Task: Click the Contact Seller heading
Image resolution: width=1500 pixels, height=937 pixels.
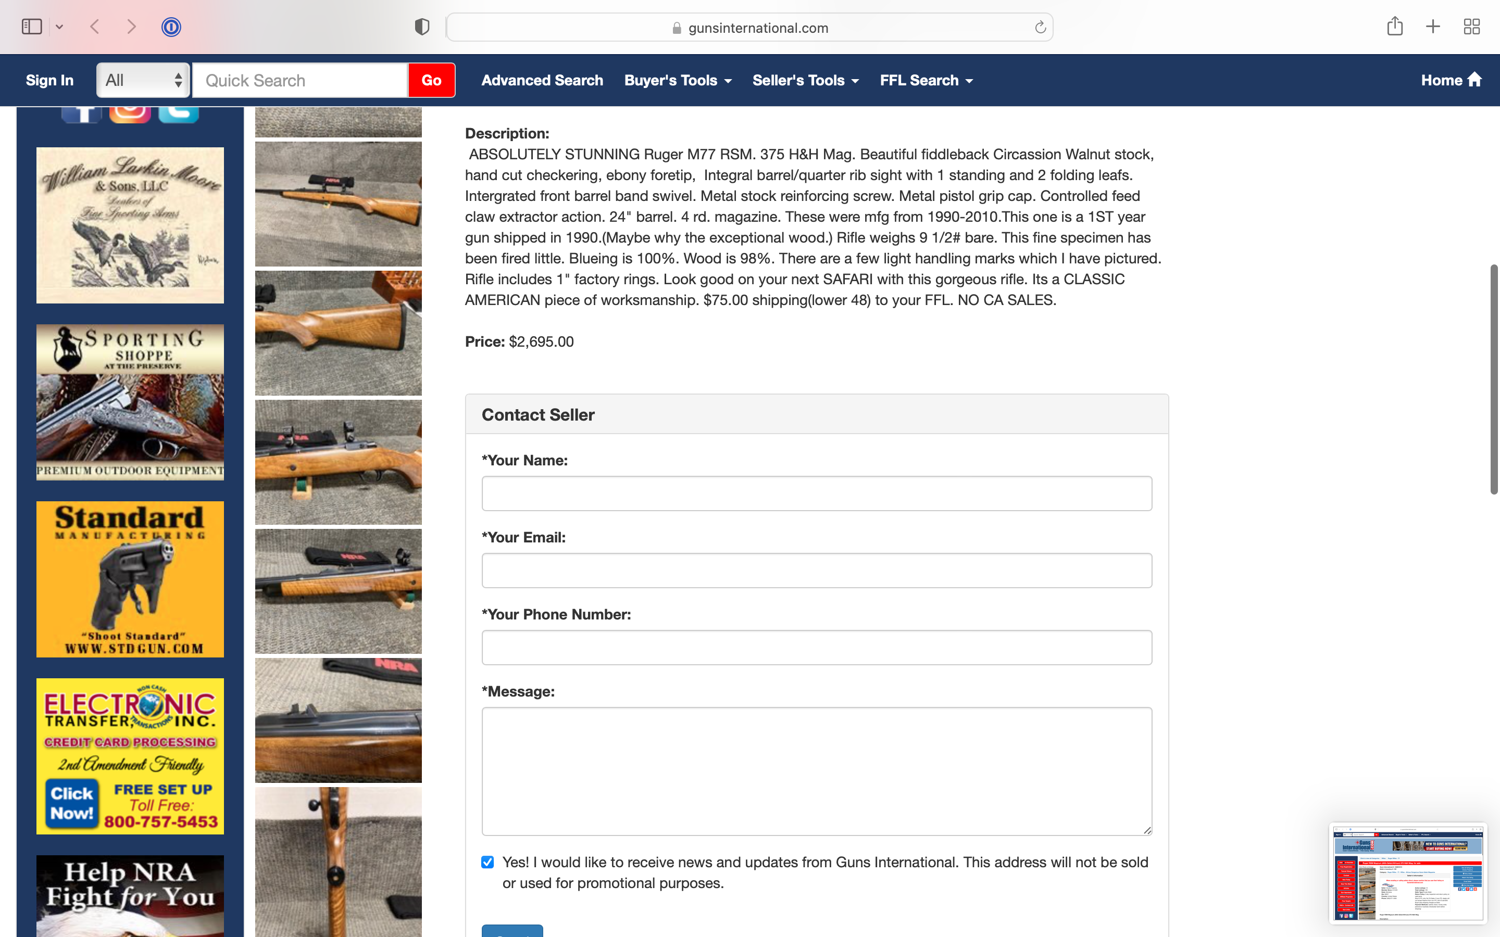Action: [x=538, y=414]
